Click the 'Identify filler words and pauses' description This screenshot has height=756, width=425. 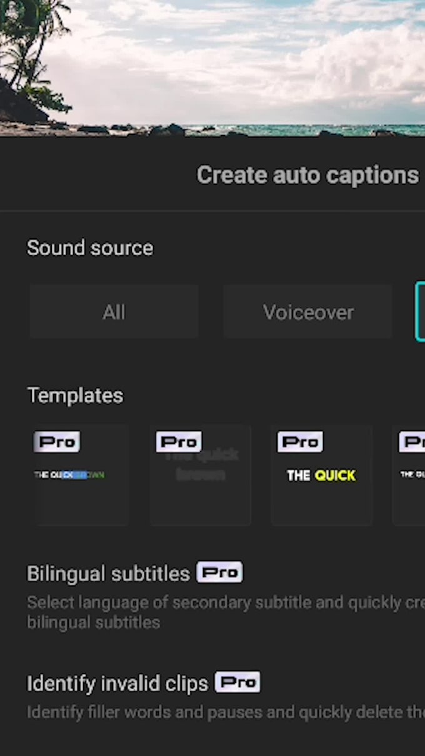tap(226, 712)
